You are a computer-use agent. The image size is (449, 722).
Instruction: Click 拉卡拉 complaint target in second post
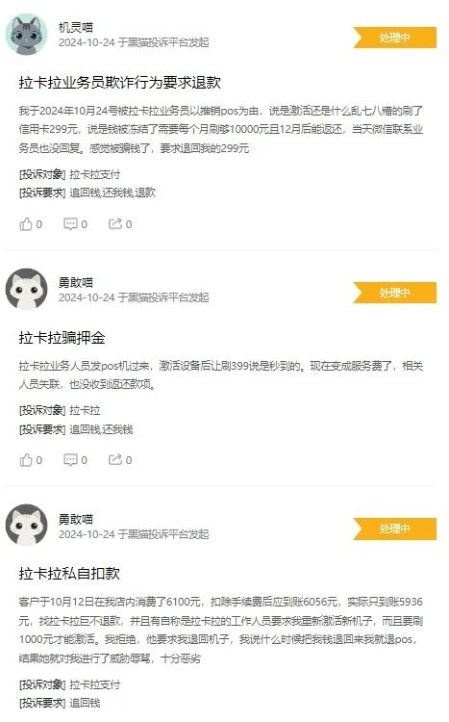(x=85, y=410)
